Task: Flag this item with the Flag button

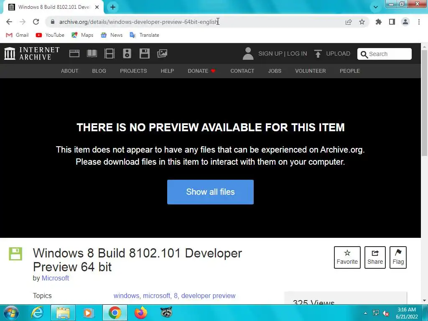Action: tap(398, 257)
